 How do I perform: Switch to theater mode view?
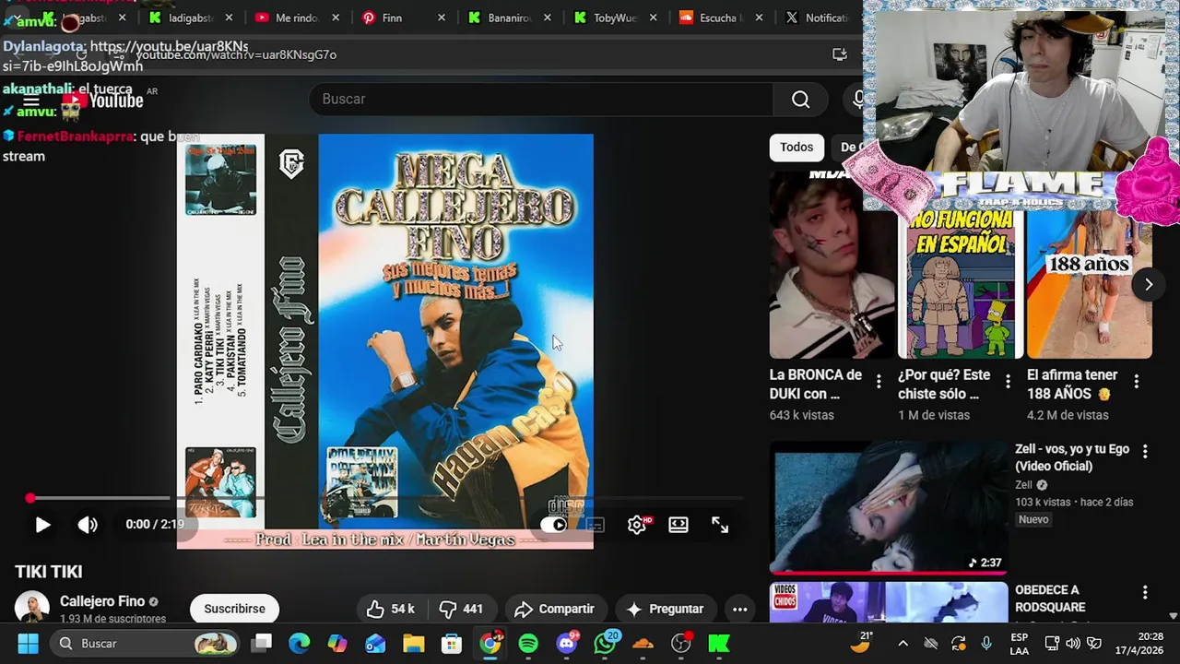pyautogui.click(x=678, y=525)
